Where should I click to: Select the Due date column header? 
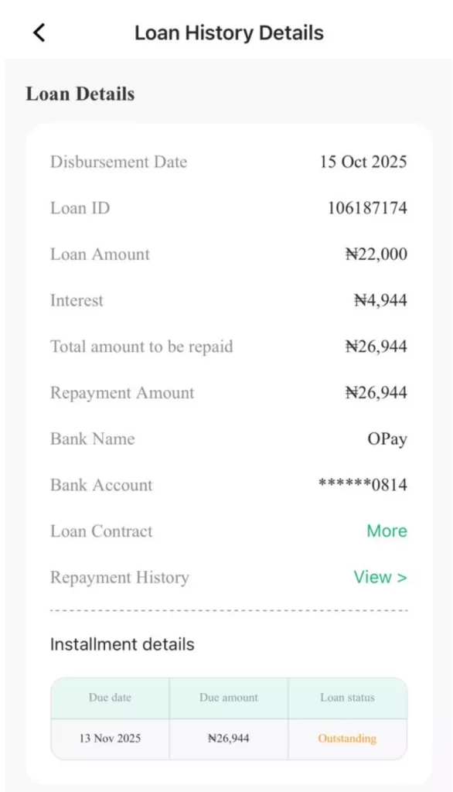pos(111,697)
